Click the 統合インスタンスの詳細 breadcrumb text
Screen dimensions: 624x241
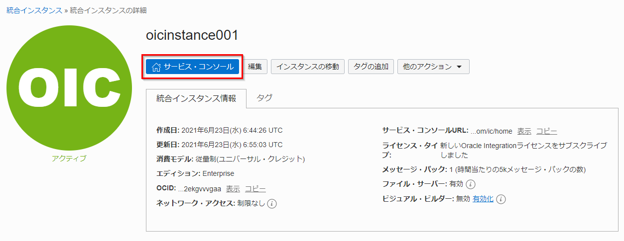(108, 10)
